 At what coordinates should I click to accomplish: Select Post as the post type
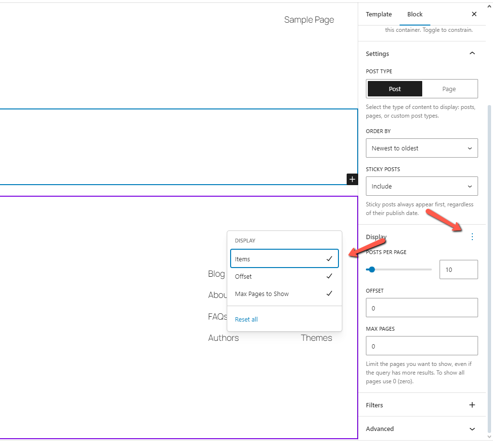[x=394, y=89]
